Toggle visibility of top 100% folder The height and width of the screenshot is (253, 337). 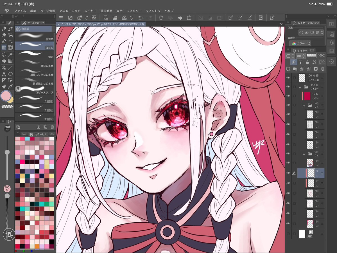click(x=288, y=87)
